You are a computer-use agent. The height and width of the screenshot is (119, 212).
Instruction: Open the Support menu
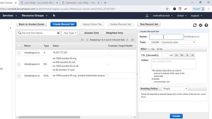click(196, 16)
